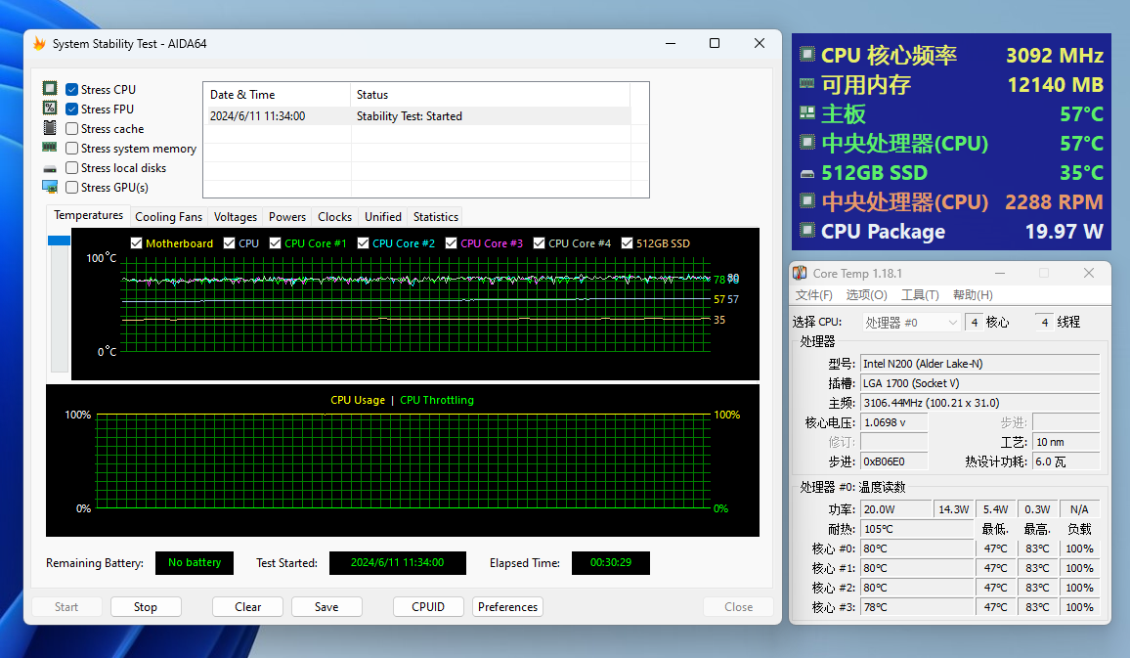Image resolution: width=1130 pixels, height=658 pixels.
Task: Click the CPU Throttling graph label
Action: point(437,400)
